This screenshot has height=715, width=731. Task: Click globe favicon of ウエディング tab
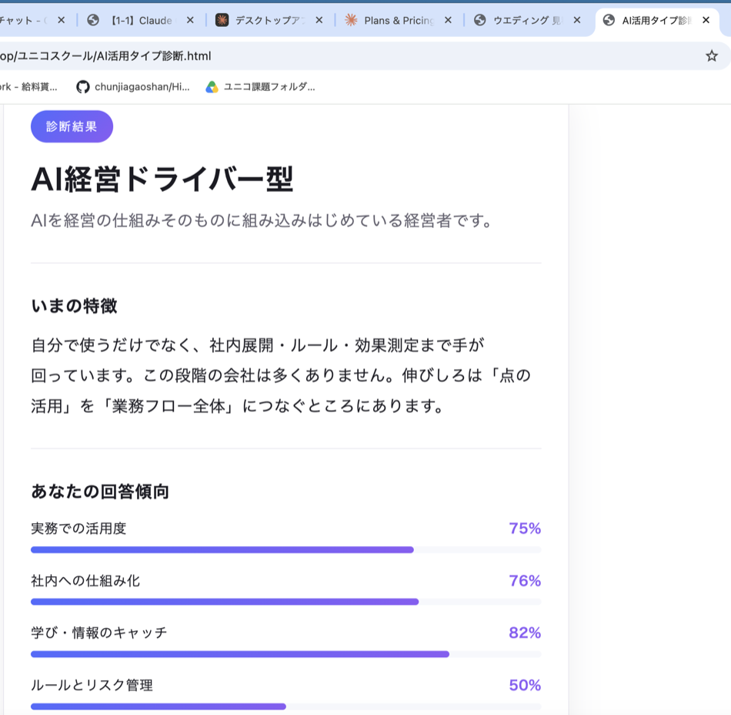click(479, 20)
